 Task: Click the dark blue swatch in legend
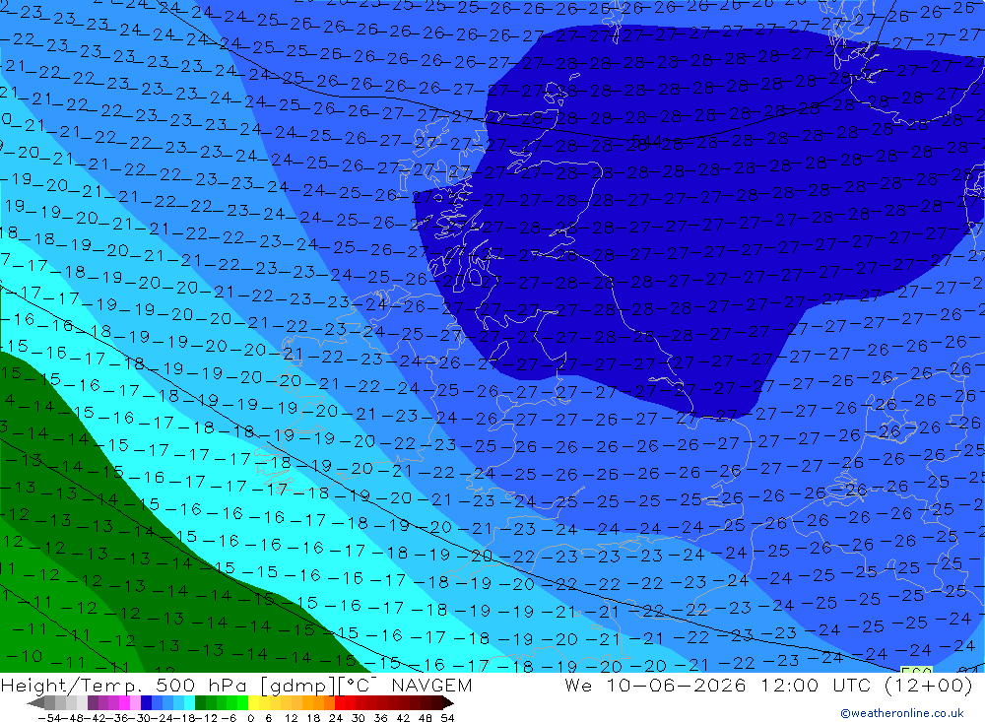(x=146, y=702)
